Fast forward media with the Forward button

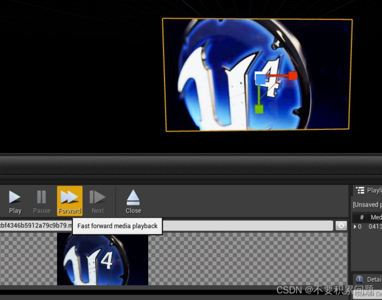(x=70, y=201)
